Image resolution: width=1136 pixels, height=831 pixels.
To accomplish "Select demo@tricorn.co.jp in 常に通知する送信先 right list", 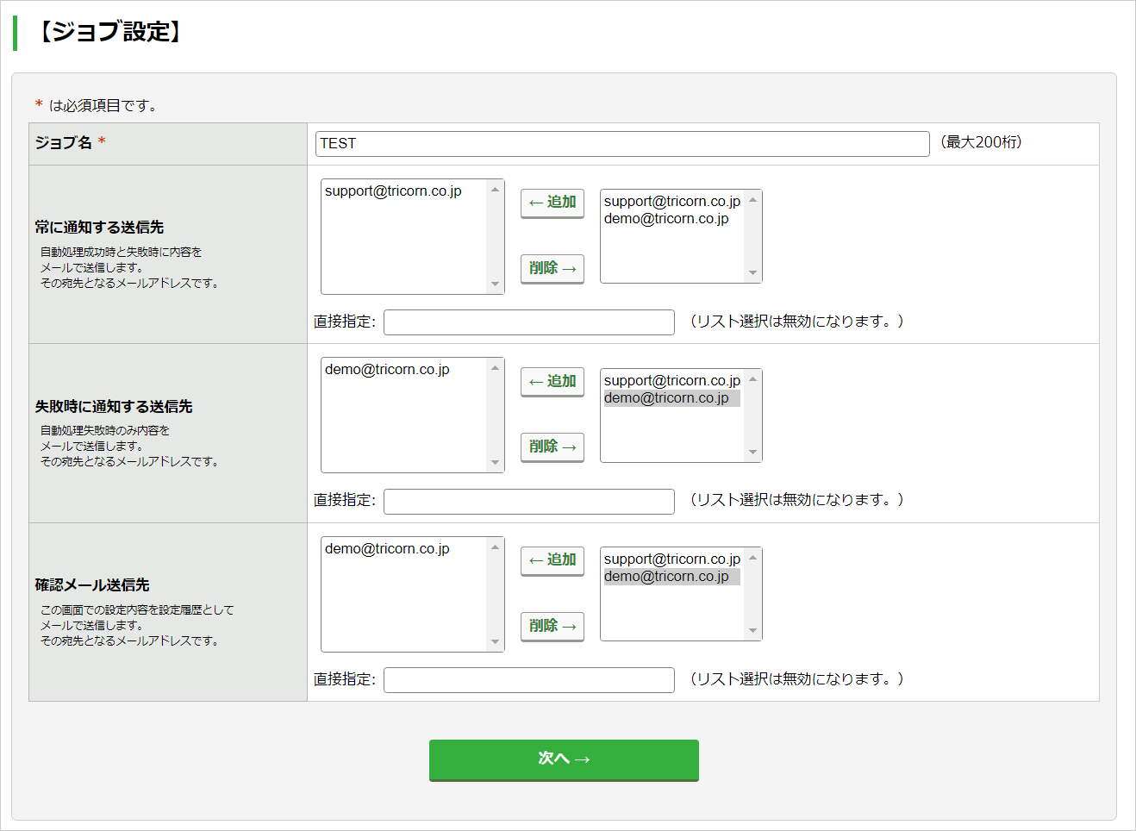I will (666, 219).
